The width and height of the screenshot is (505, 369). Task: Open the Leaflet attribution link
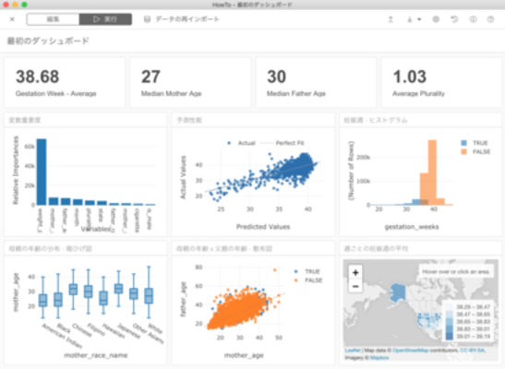pos(353,350)
